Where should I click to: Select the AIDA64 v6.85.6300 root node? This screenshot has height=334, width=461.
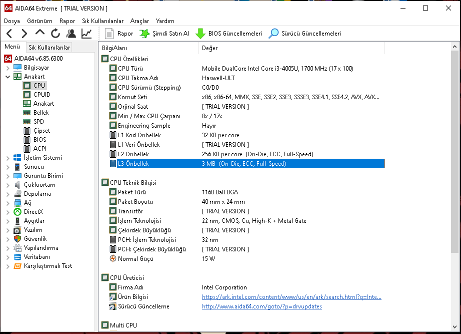pos(38,58)
